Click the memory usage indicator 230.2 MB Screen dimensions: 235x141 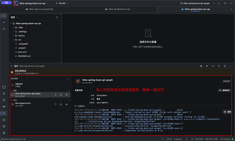[204, 139]
